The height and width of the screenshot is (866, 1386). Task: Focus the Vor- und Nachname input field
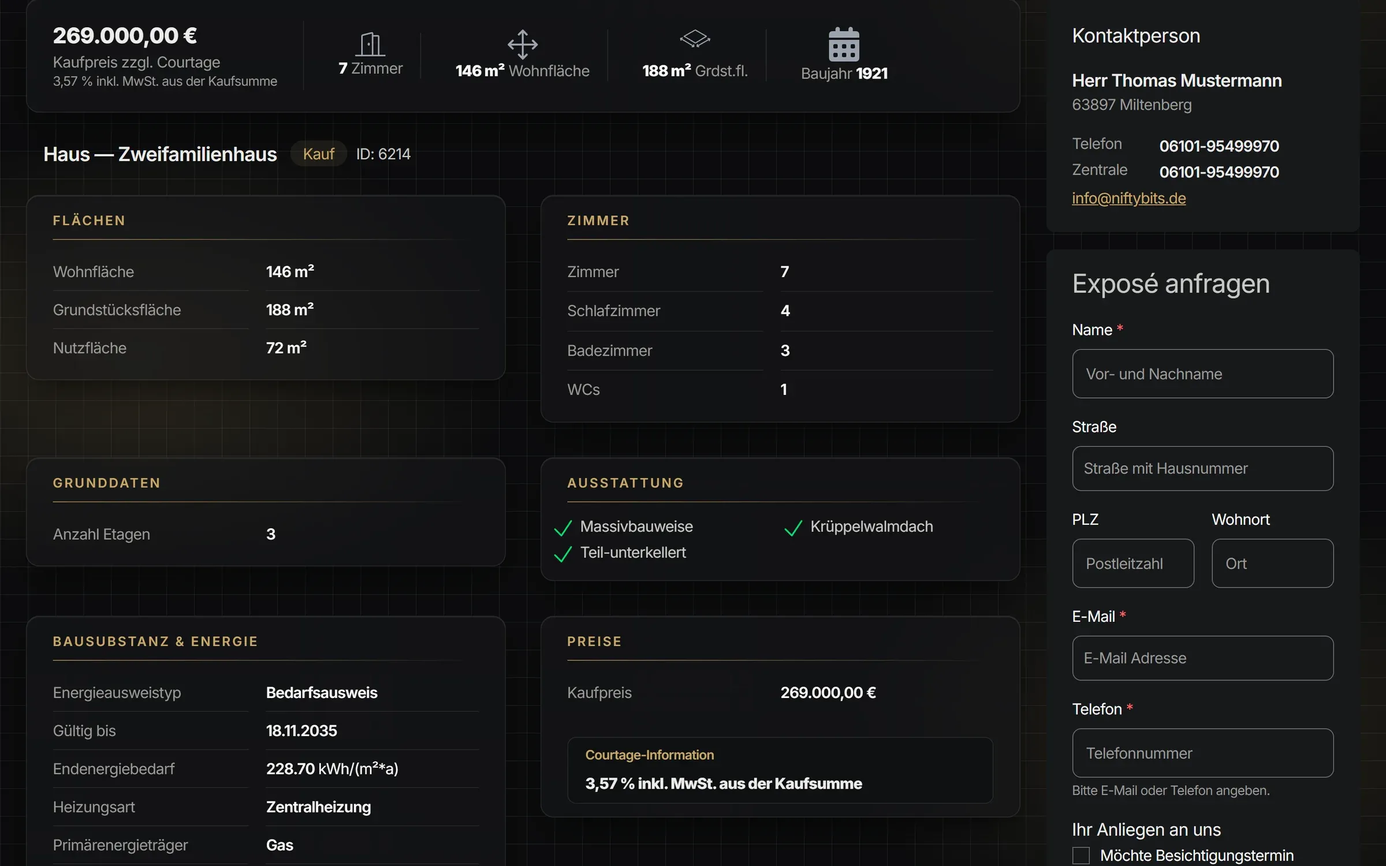coord(1202,374)
